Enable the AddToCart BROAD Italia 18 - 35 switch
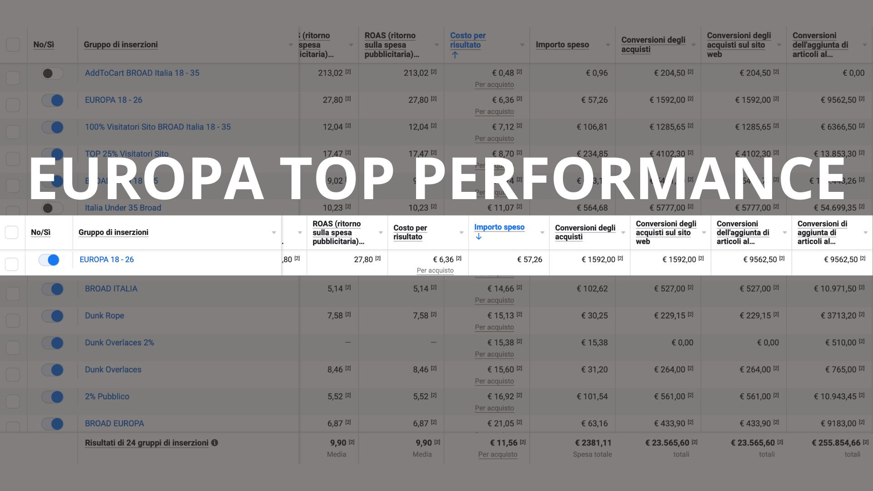The image size is (873, 491). click(x=52, y=73)
